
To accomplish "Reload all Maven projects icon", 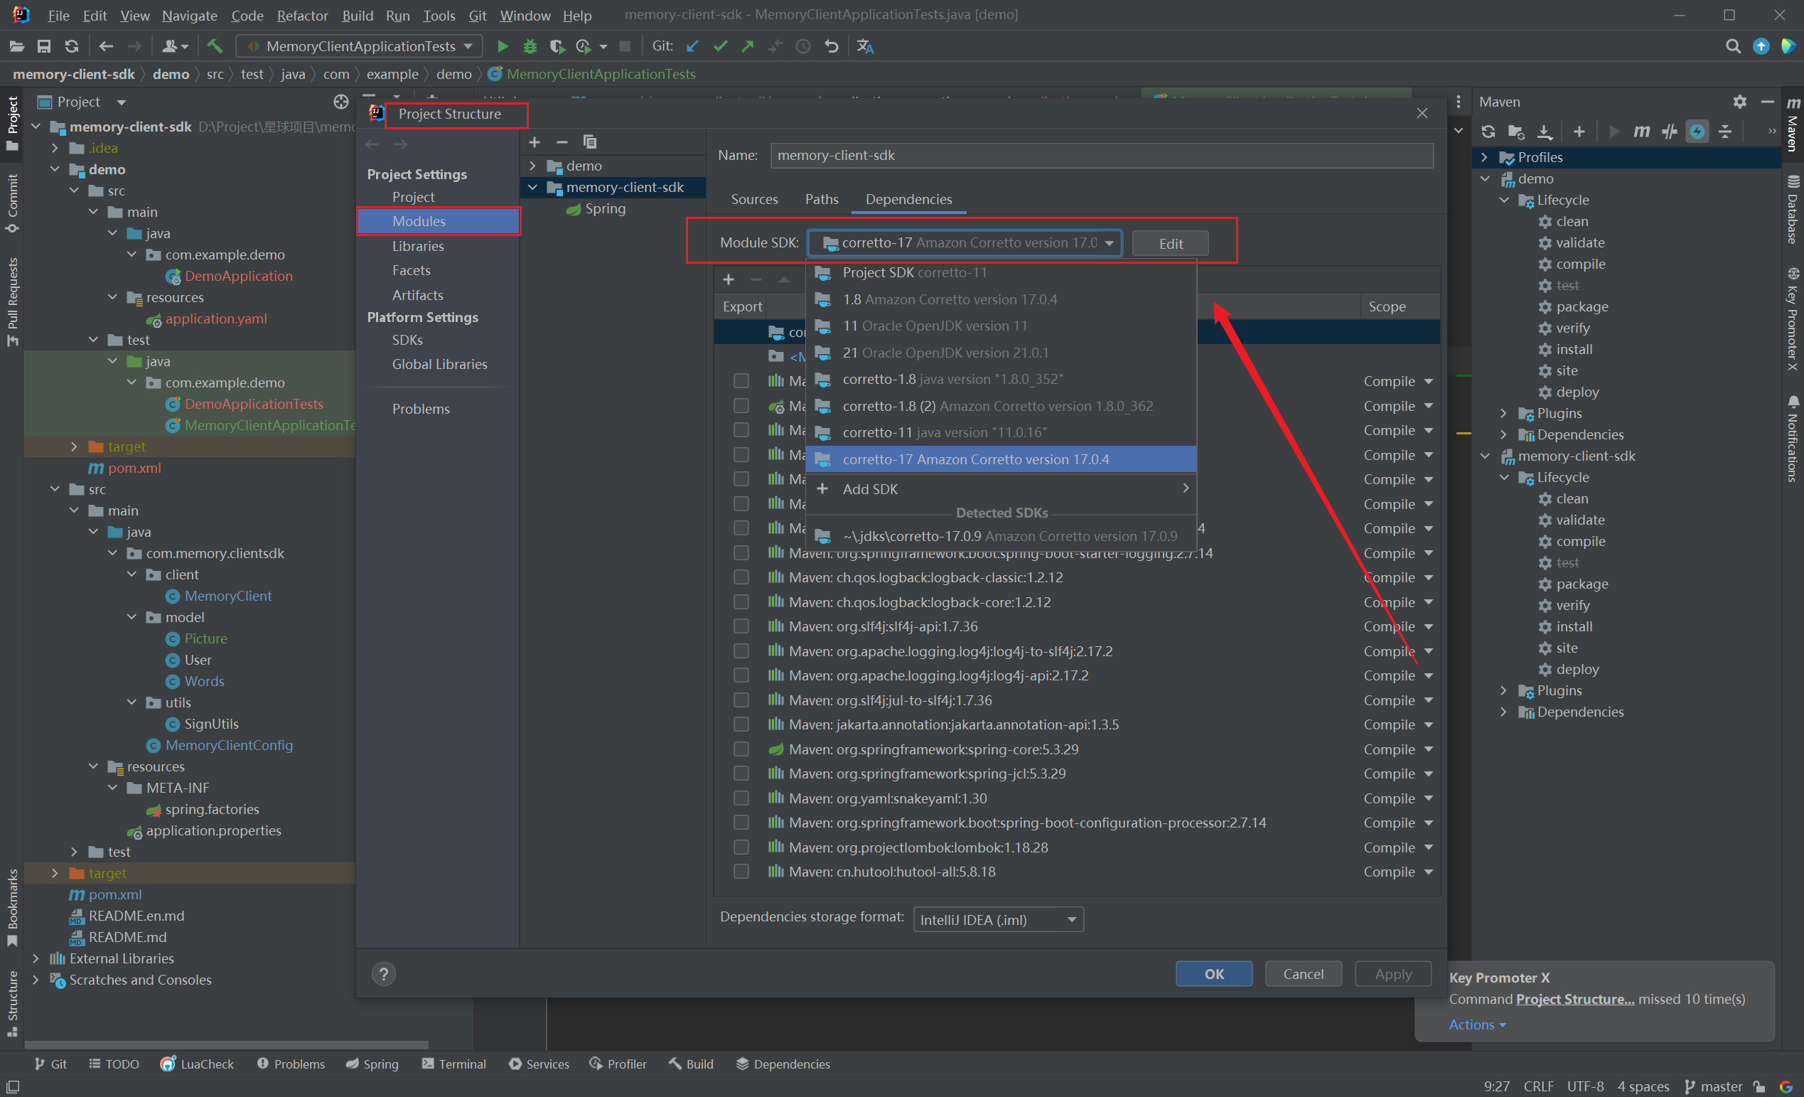I will tap(1488, 131).
